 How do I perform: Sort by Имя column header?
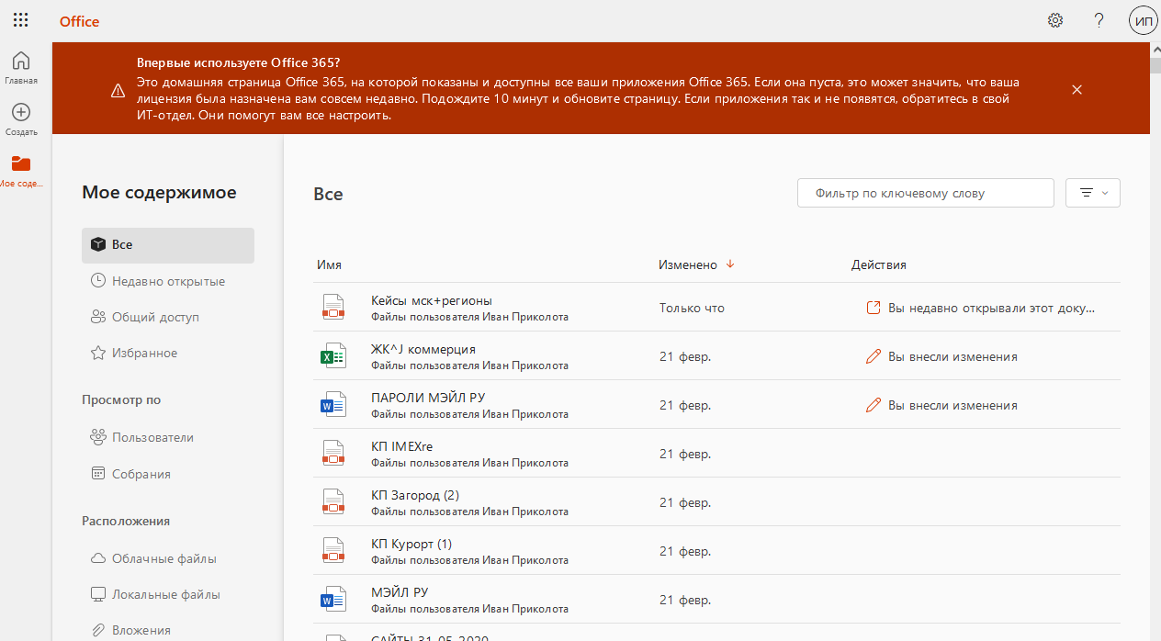329,264
